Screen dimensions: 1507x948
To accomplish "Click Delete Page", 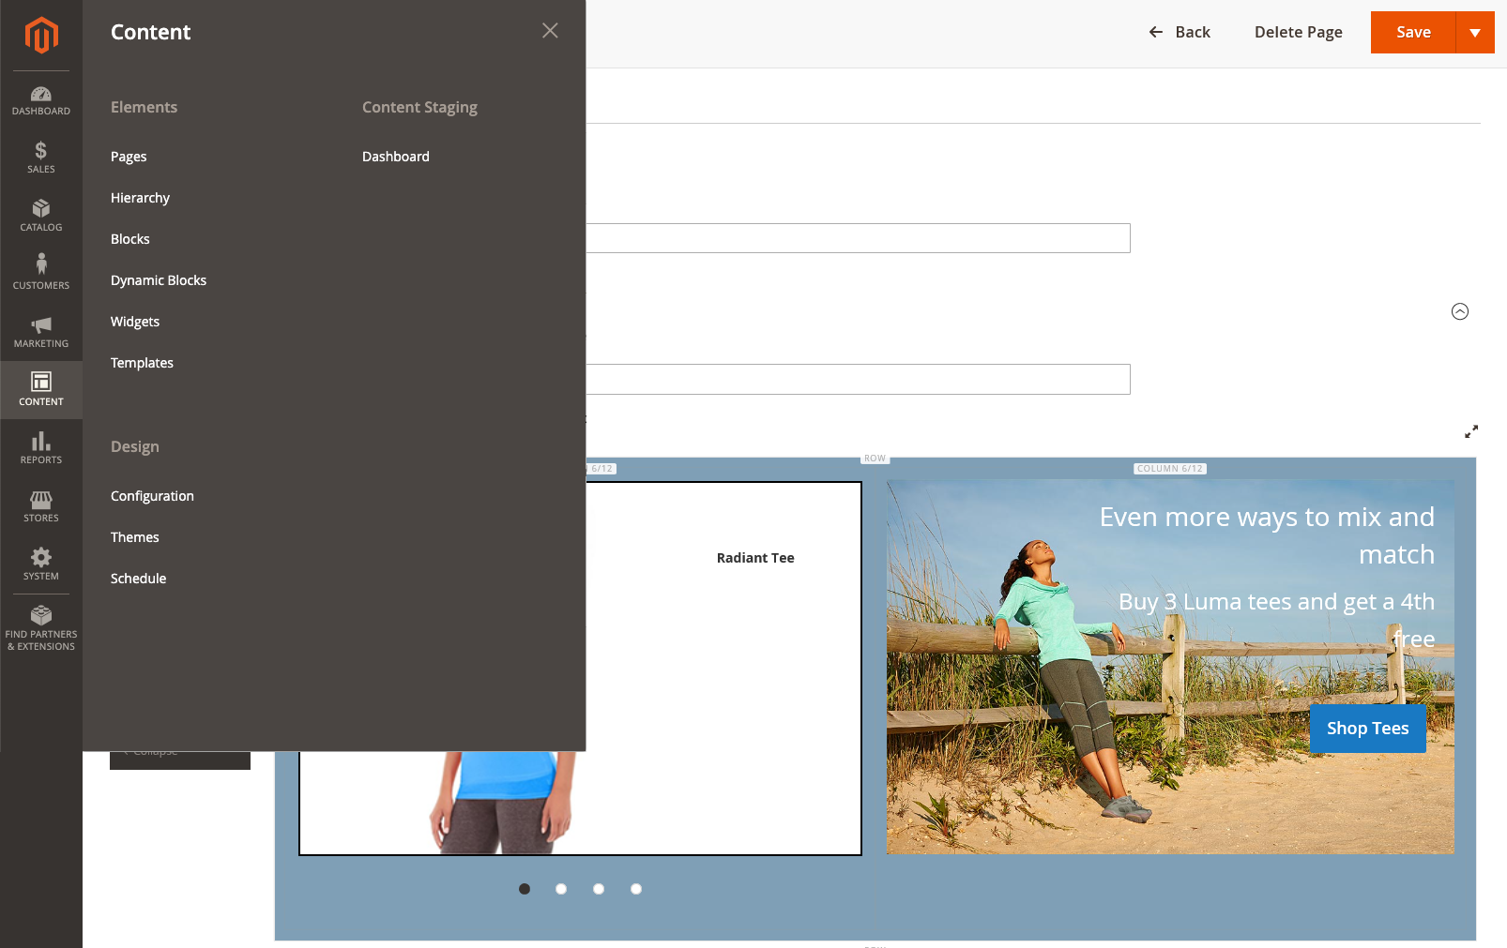I will point(1299,32).
